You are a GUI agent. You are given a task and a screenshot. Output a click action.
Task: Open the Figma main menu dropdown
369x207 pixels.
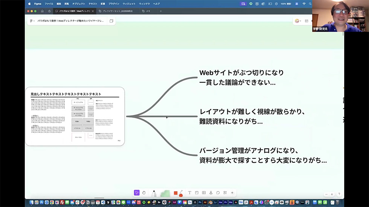(x=32, y=21)
